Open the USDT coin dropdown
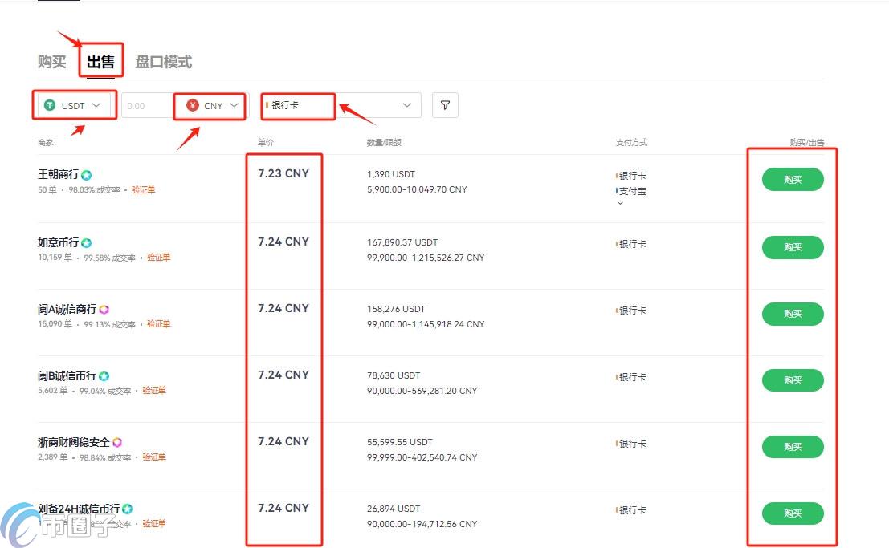 (74, 105)
